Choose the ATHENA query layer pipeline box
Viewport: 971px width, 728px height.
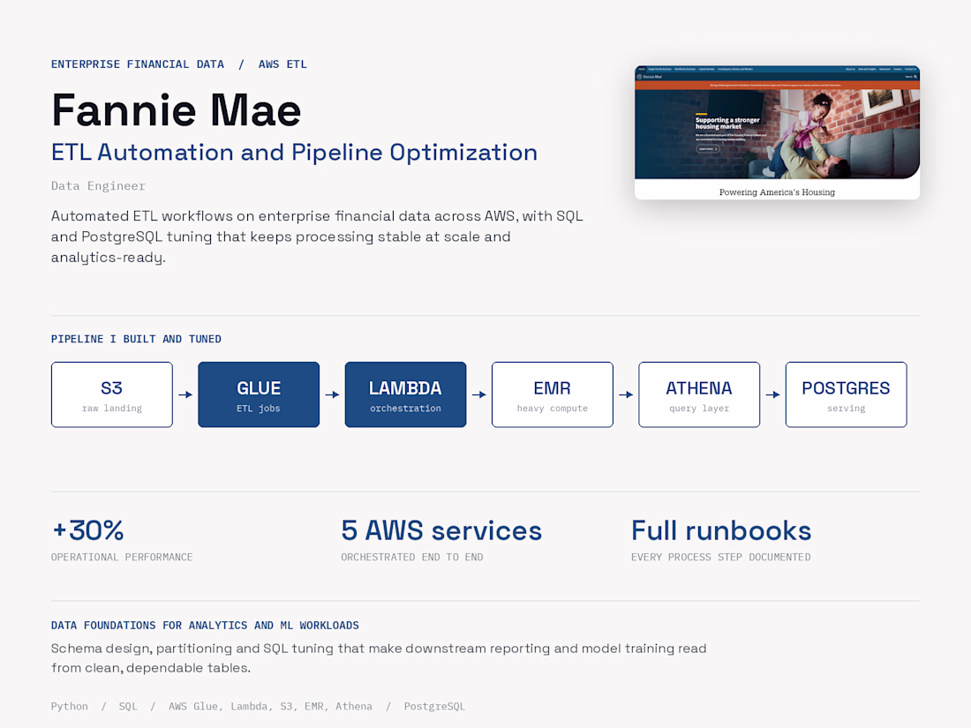click(699, 395)
